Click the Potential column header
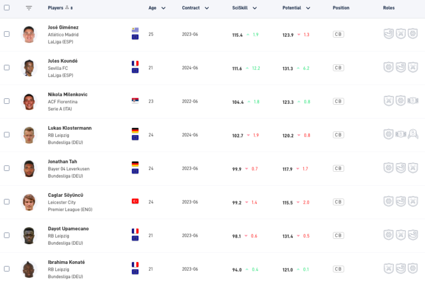425x284 pixels. point(292,8)
